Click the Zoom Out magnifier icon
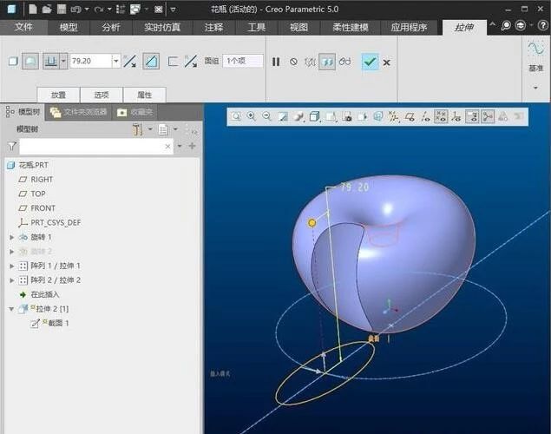This screenshot has width=551, height=434. [x=266, y=116]
